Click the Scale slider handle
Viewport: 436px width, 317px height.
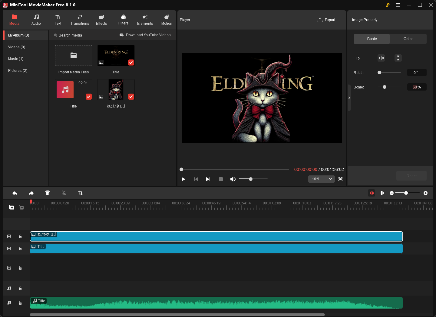tap(385, 87)
